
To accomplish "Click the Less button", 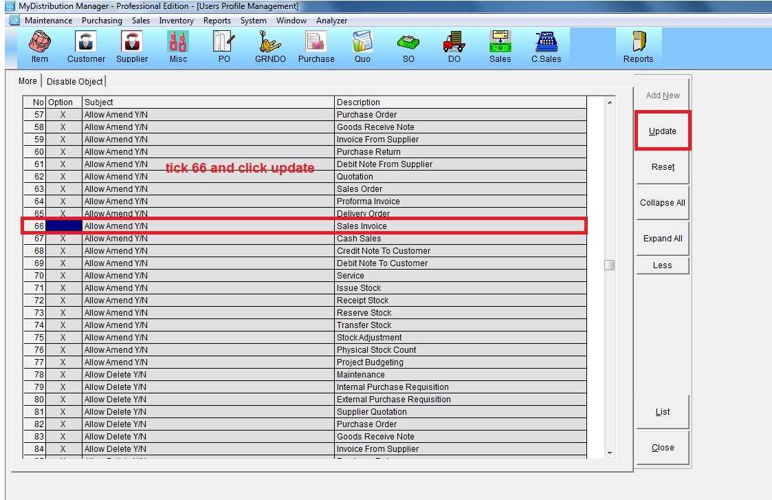I will click(x=662, y=265).
